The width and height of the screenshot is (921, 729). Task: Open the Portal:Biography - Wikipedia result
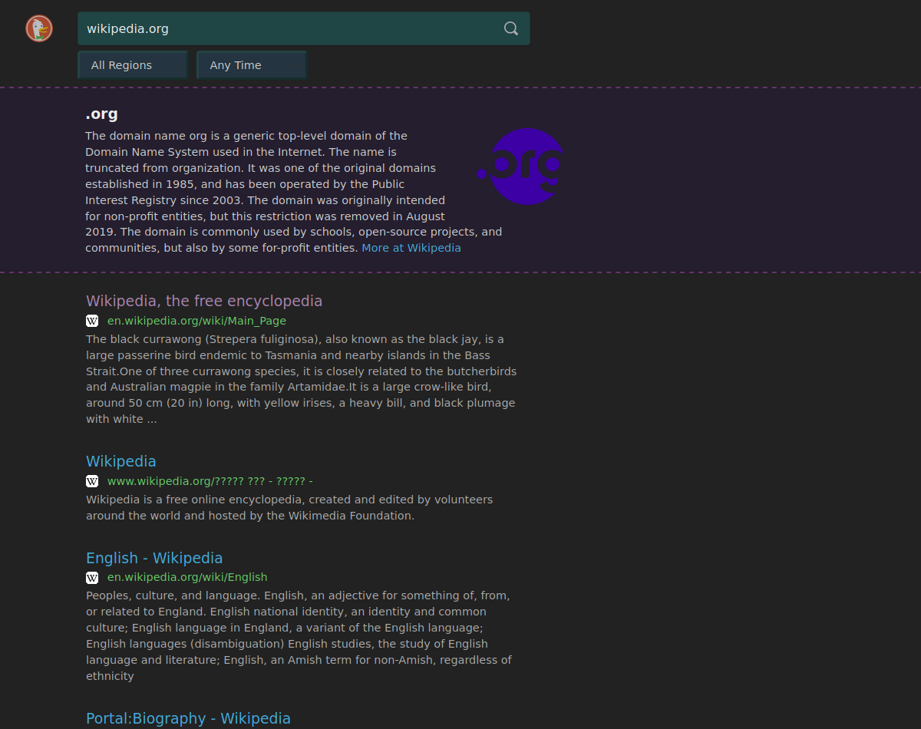click(x=188, y=718)
